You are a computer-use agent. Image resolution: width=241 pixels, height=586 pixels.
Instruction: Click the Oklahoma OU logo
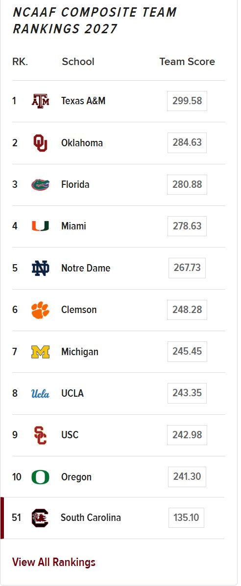(41, 143)
